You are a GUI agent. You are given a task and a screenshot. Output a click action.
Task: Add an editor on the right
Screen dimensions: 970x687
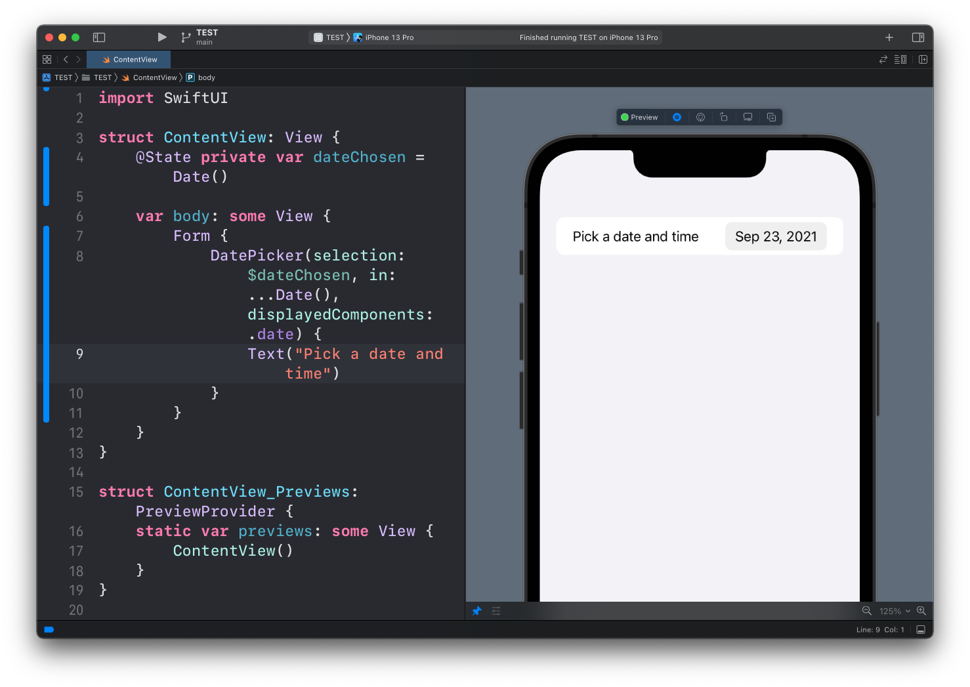[x=923, y=60]
